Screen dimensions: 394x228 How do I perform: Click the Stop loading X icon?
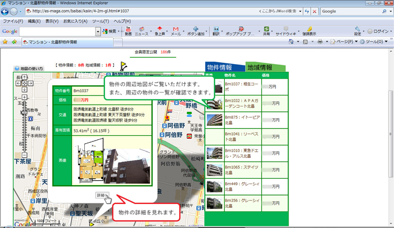314,11
